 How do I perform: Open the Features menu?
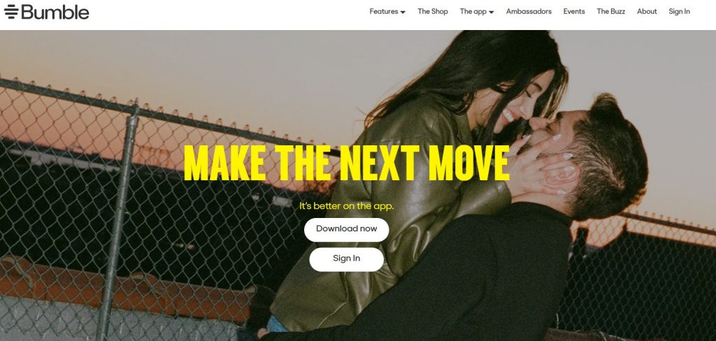click(x=387, y=11)
